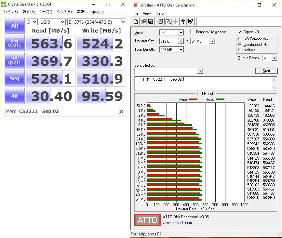The image size is (282, 238).
Task: Open file via ATTO folder icon
Action: click(x=143, y=22)
